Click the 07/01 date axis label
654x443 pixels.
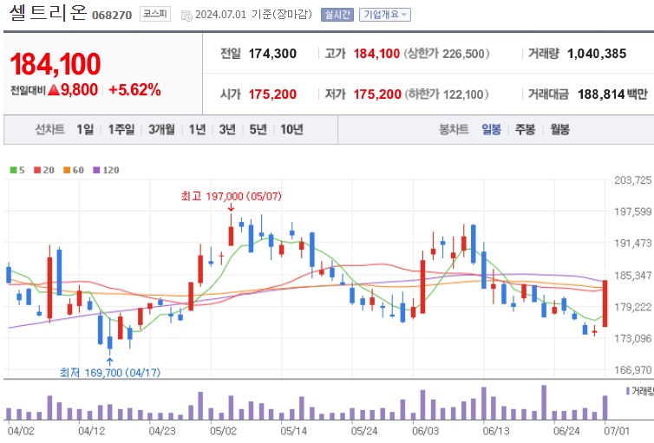pos(617,431)
